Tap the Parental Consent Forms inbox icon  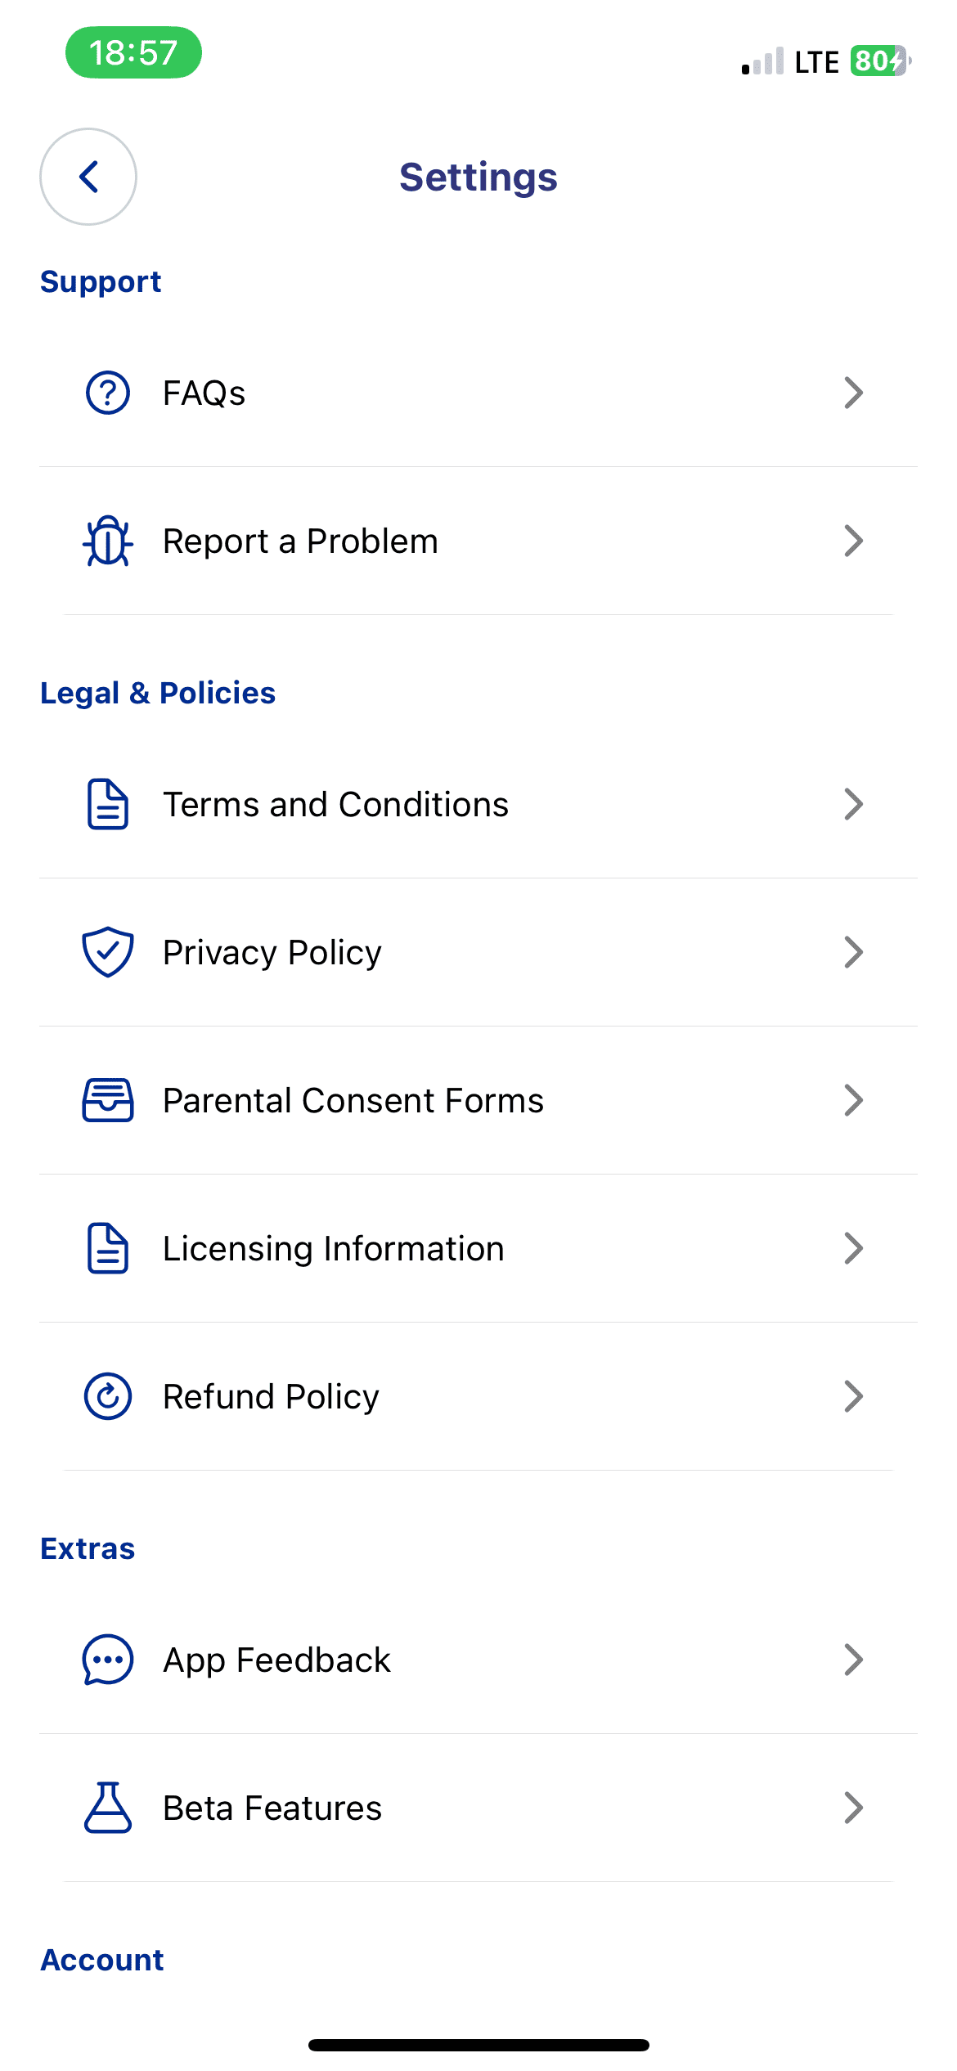108,1100
